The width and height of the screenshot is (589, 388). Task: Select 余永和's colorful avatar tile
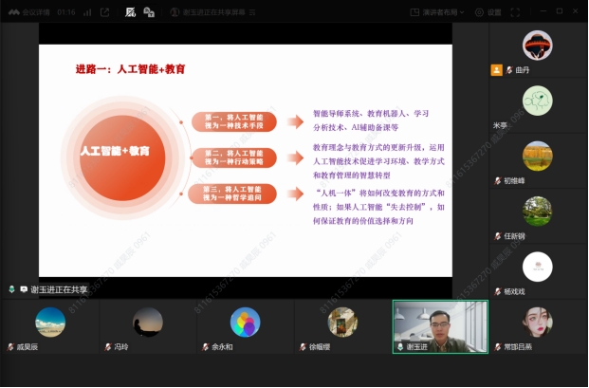(x=245, y=323)
